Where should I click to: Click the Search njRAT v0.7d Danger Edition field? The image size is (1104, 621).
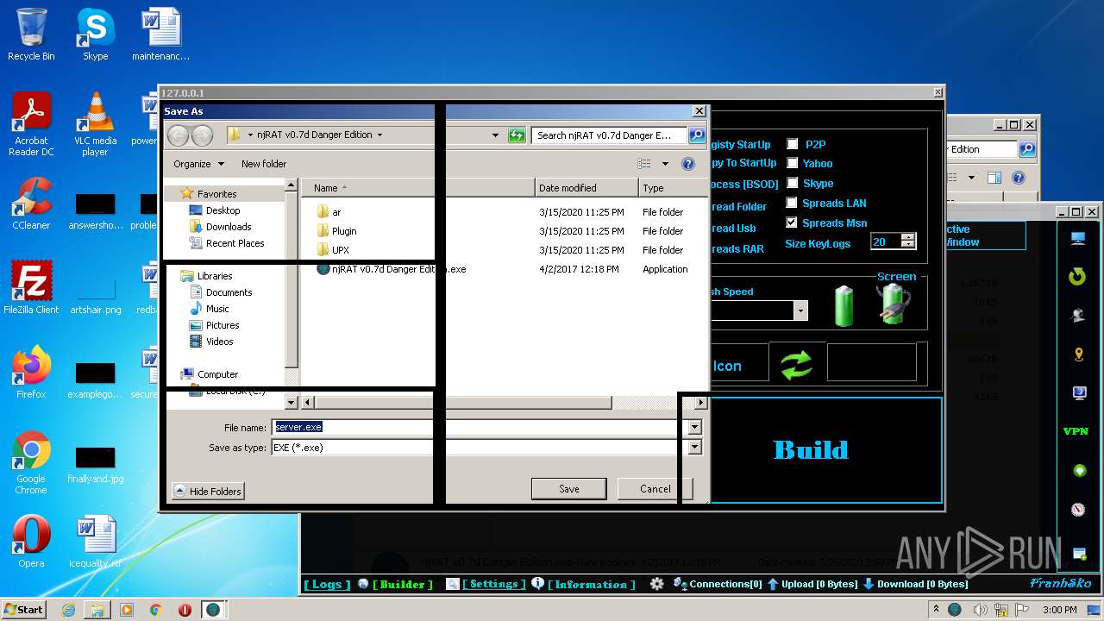point(609,135)
